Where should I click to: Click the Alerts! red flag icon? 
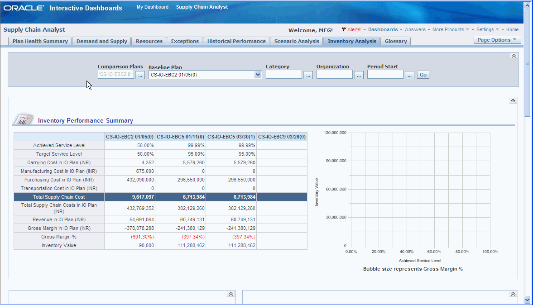(344, 29)
